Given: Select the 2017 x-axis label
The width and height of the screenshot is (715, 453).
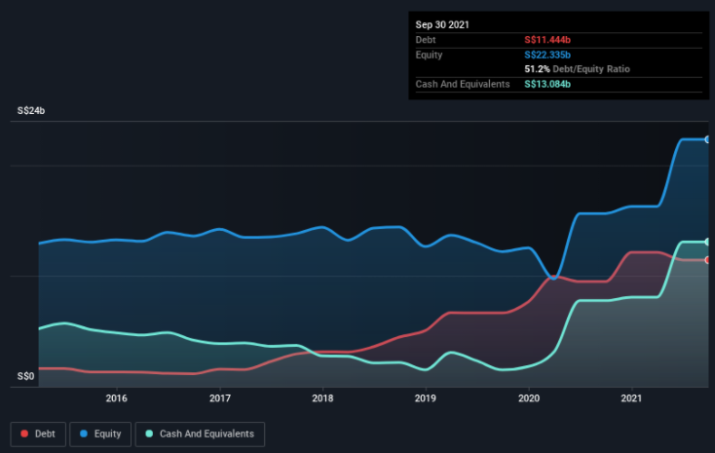Looking at the screenshot, I should coord(220,397).
